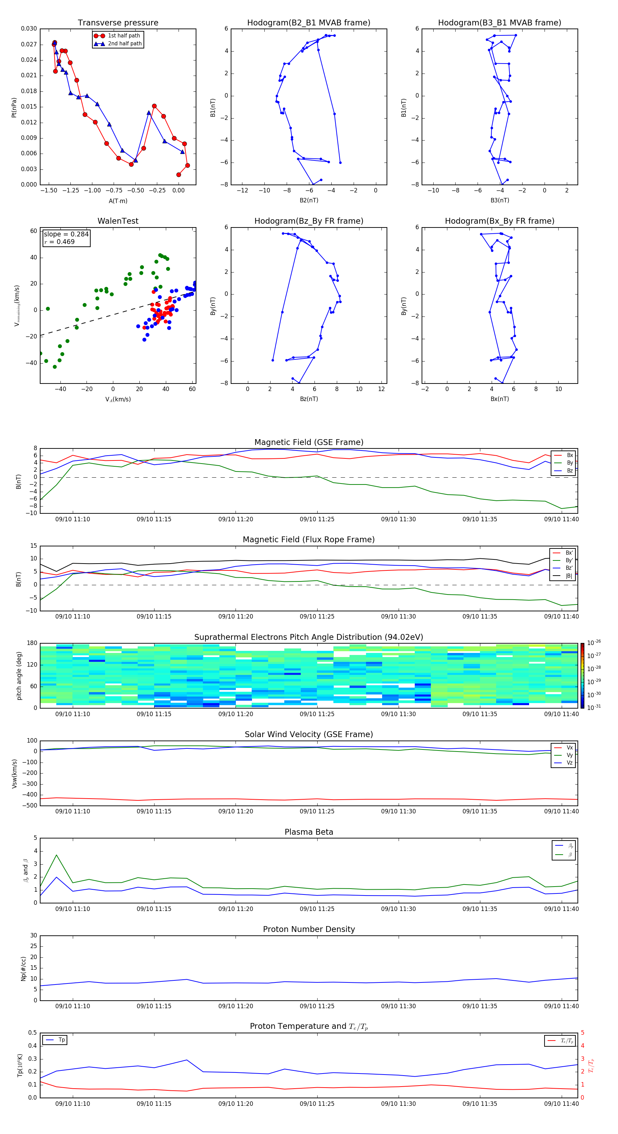Select the 'Hodogram(B3_B1 MVAB frame)' title

point(500,23)
